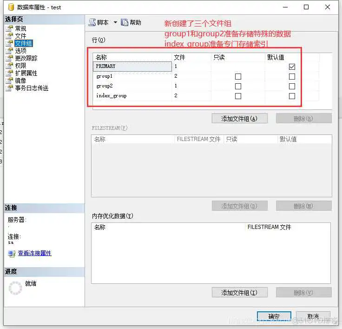Screen dimensions: 342x329
Task: Toggle default checkbox for index_group
Action: (292, 96)
